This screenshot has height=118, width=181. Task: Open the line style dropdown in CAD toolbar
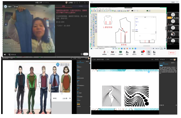[136, 11]
